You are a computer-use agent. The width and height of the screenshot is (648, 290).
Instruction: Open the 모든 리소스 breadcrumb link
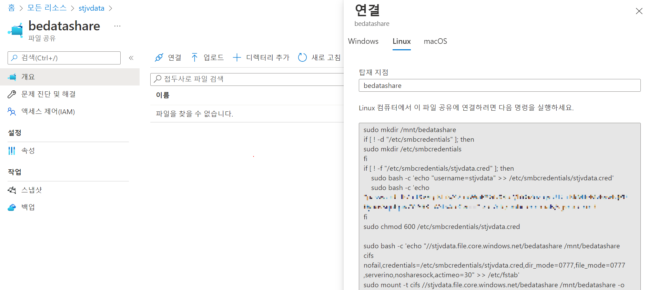pyautogui.click(x=47, y=8)
